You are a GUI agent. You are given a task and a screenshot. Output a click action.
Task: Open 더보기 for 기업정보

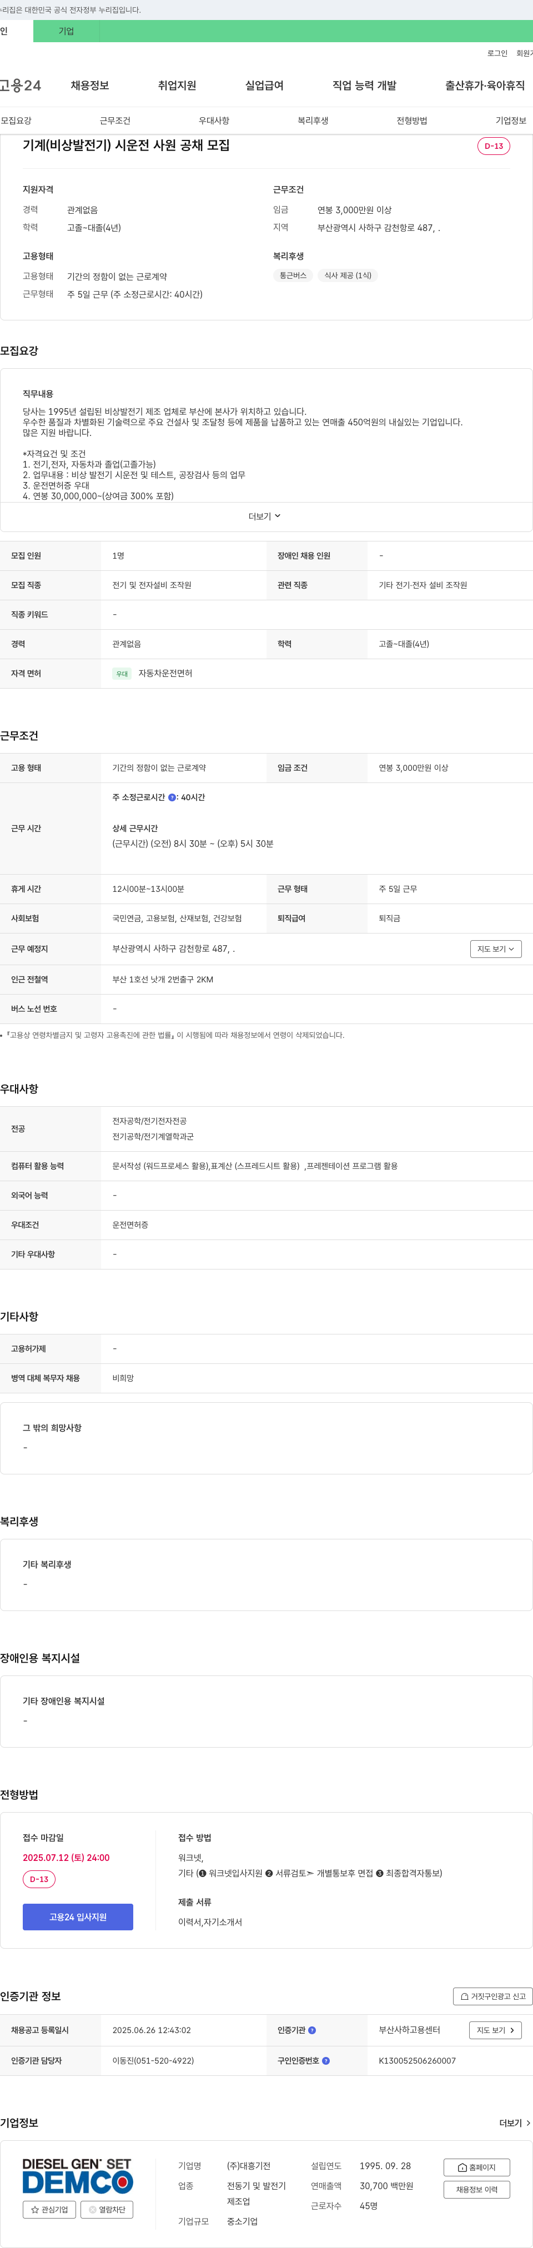pos(515,2123)
